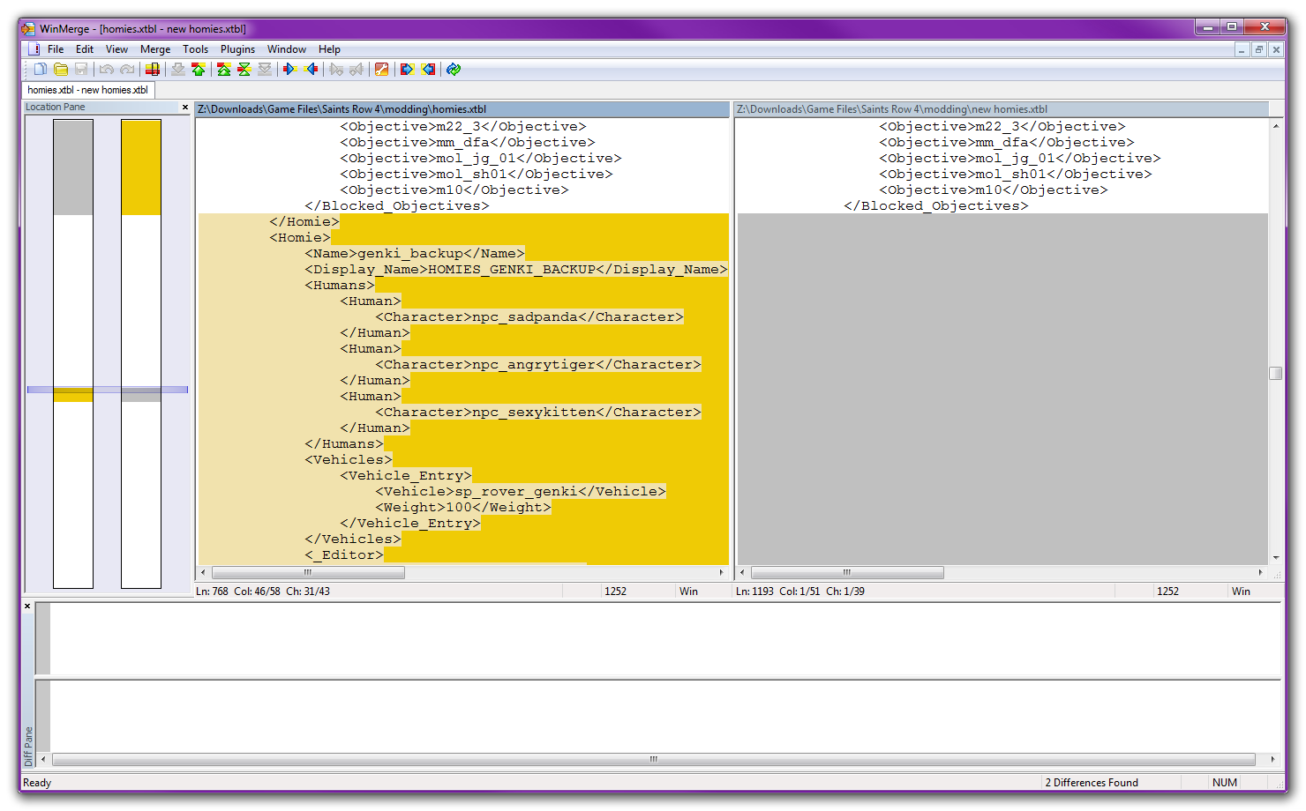
Task: Click right pane Ln: 1193 status
Action: pyautogui.click(x=754, y=592)
